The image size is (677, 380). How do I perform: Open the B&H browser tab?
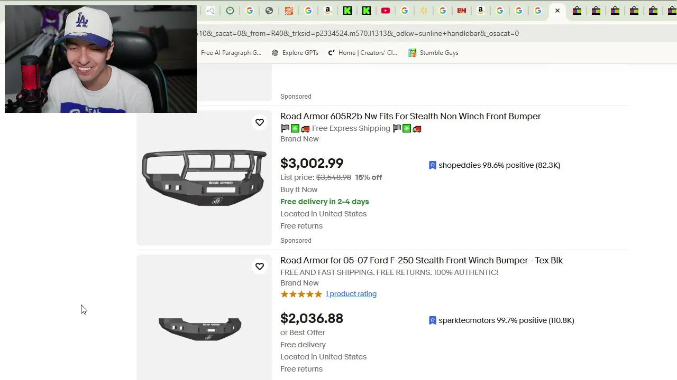pyautogui.click(x=462, y=11)
